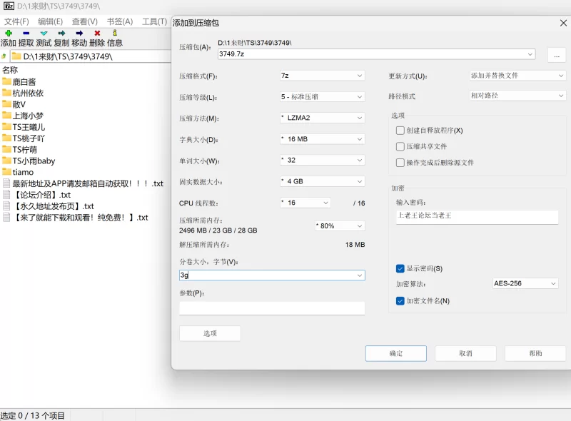Click the Copy (复制) arrow icon

click(x=61, y=33)
